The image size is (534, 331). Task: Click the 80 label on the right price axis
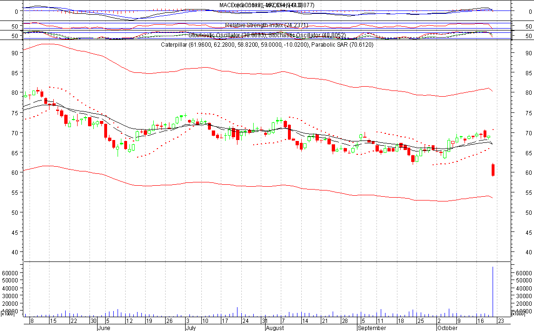click(x=528, y=93)
